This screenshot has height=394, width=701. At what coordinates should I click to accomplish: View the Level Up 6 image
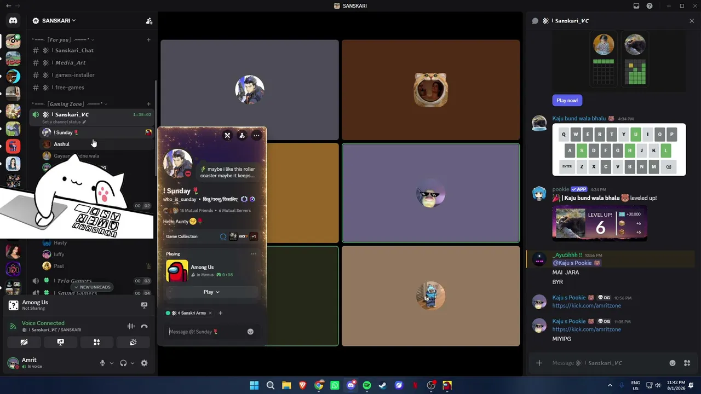(600, 223)
